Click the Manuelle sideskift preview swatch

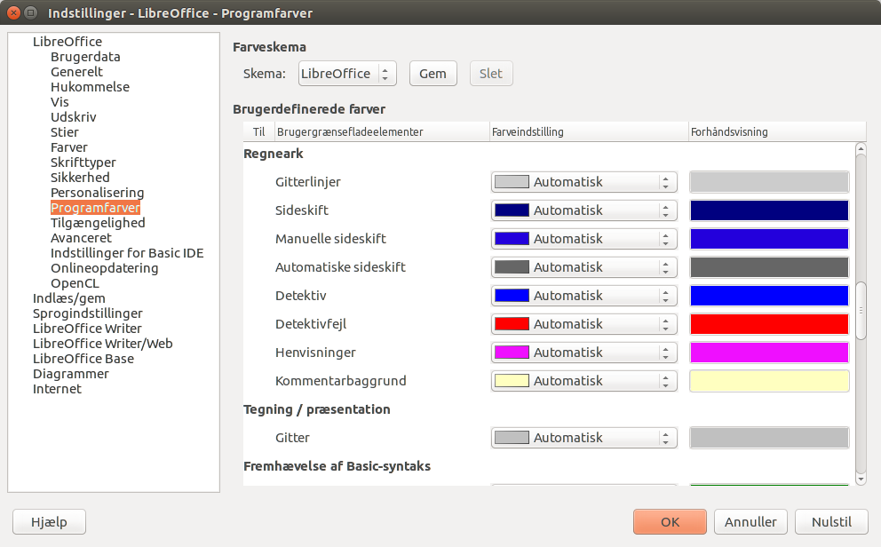click(x=769, y=239)
